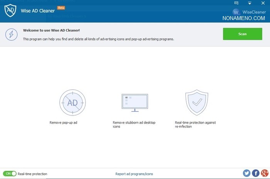Open the Twitter share icon
Screen dimensions: 270x179
pyautogui.click(x=247, y=173)
